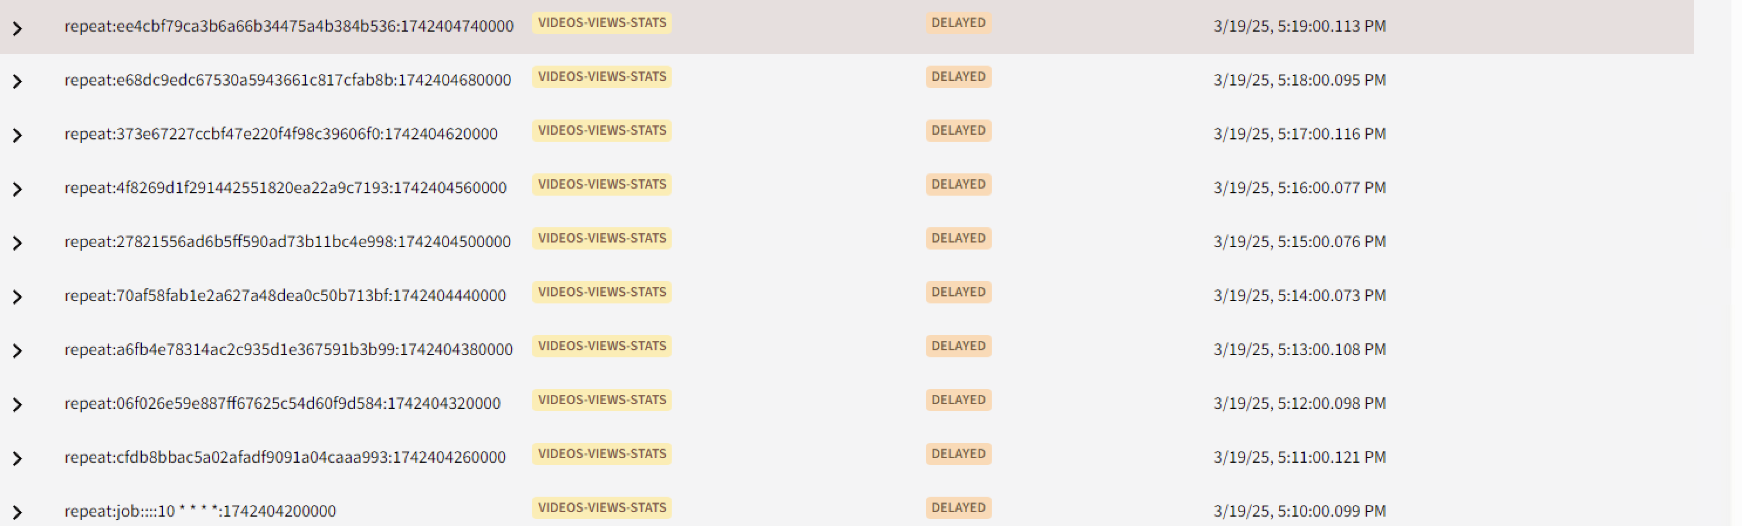The image size is (1742, 526).
Task: Click the DELAYED status badge on the 5:12 PM job
Action: (x=958, y=400)
